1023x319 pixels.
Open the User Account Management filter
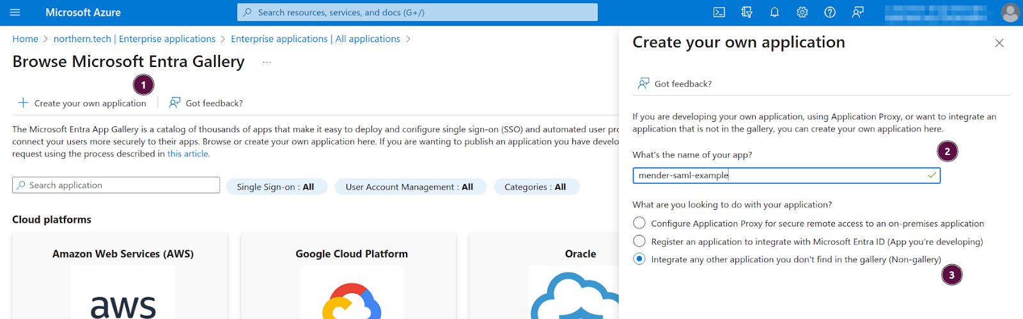[409, 187]
